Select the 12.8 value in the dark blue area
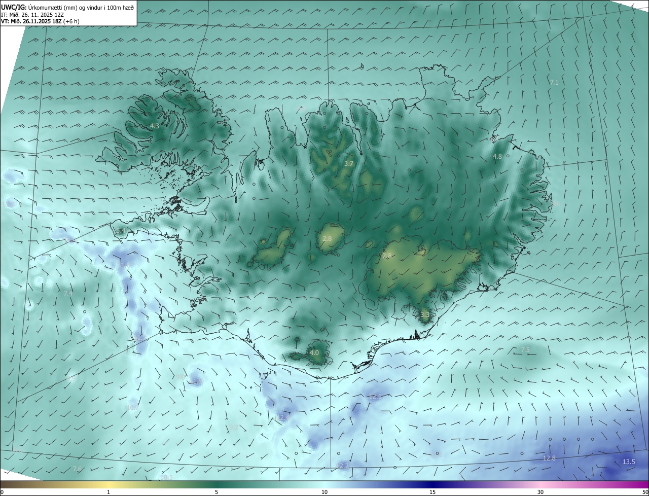649x496 pixels. click(550, 458)
